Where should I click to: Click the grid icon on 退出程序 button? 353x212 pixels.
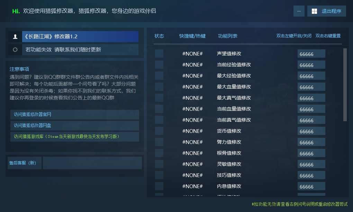coord(314,11)
